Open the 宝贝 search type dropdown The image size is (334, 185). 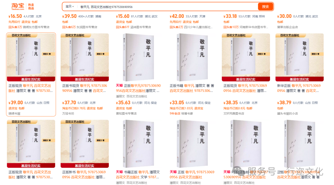[70, 6]
